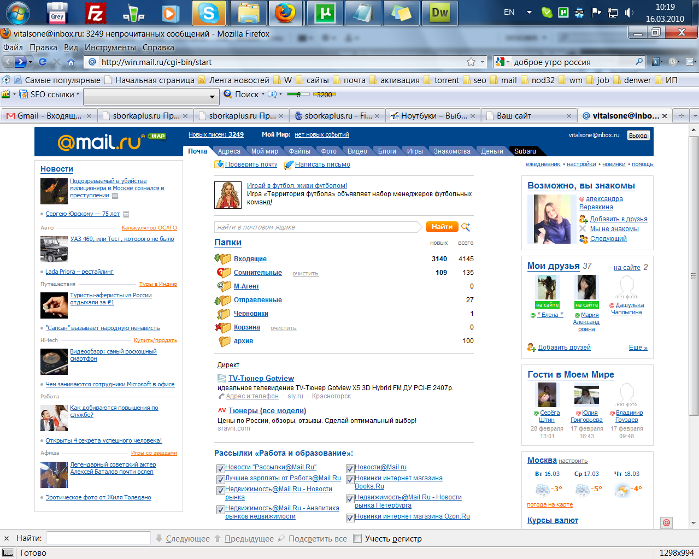The width and height of the screenshot is (699, 559).
Task: Open the Инструменты menu
Action: pos(110,48)
